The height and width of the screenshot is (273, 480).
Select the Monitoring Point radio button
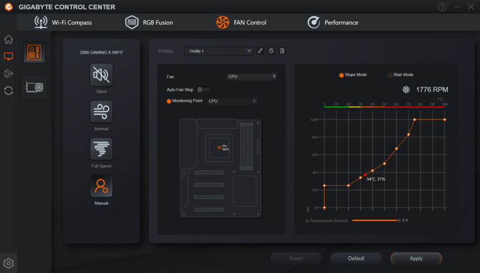168,101
